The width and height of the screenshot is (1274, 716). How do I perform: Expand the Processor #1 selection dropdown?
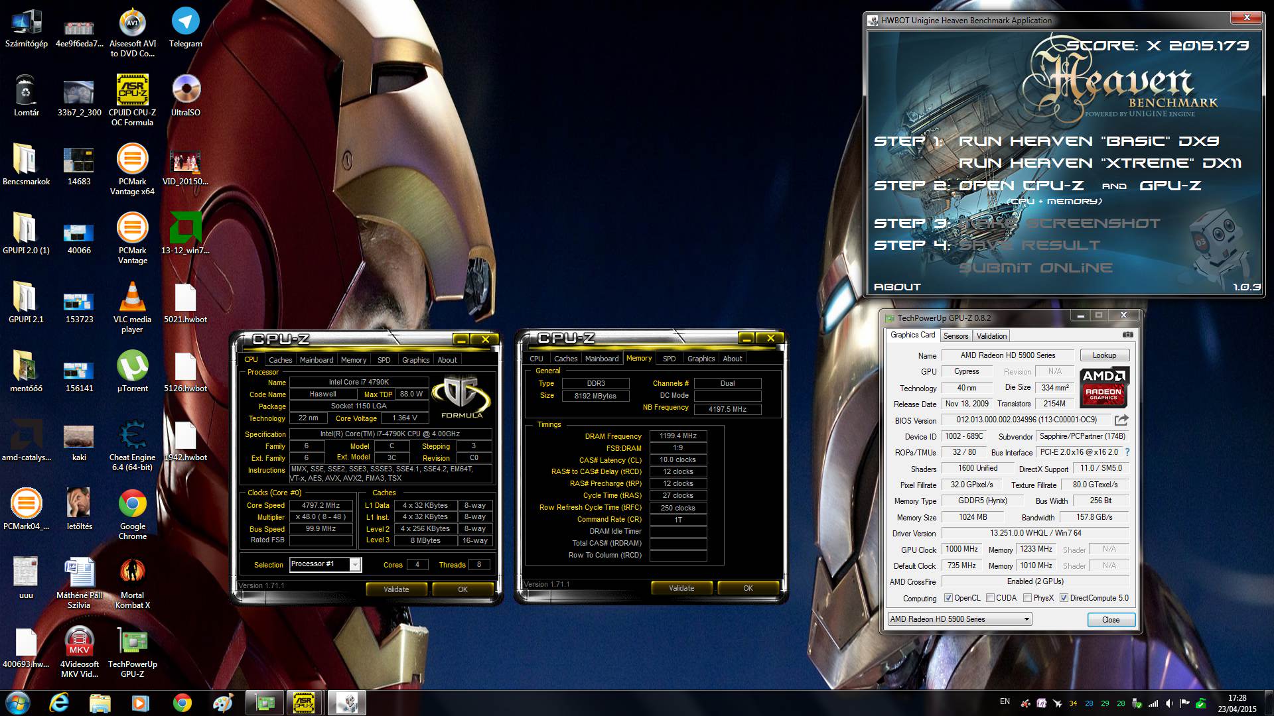(x=355, y=565)
